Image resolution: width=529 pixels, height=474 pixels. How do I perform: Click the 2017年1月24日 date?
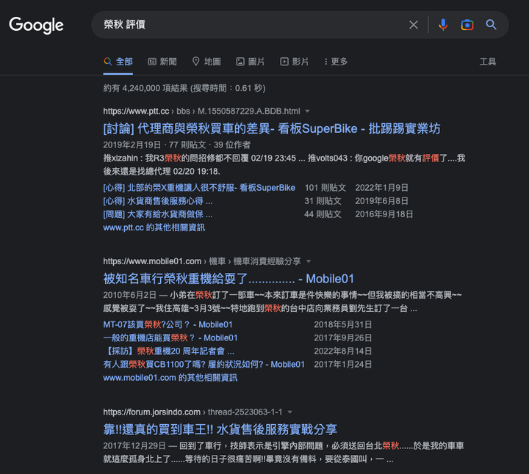pyautogui.click(x=343, y=365)
